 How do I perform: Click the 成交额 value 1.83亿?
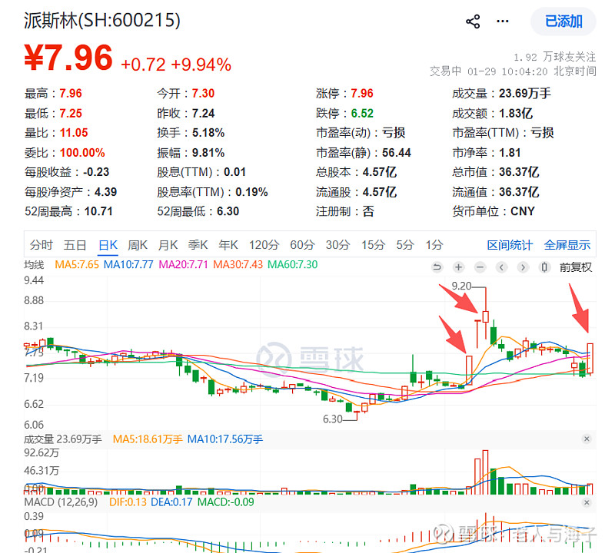click(x=516, y=113)
